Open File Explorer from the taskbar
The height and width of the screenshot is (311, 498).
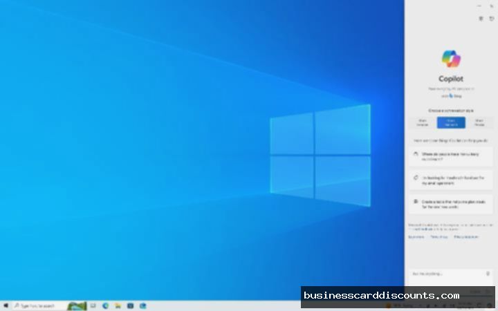point(118,305)
